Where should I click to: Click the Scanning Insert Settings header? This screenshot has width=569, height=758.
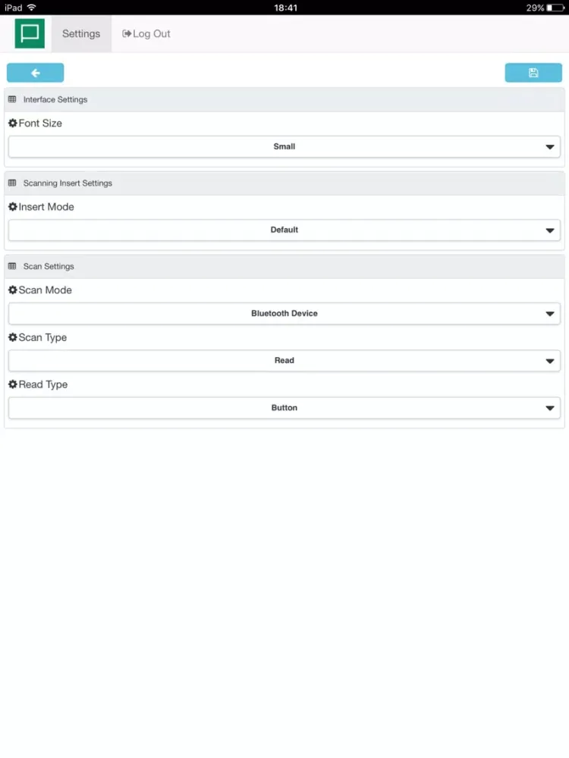coord(68,183)
